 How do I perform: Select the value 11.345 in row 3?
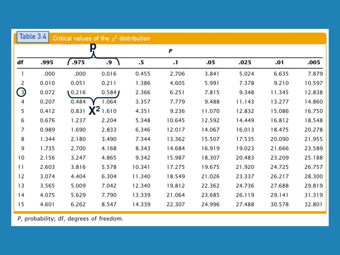pos(280,93)
